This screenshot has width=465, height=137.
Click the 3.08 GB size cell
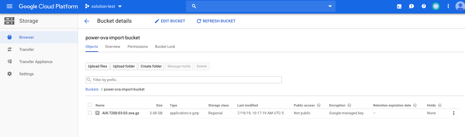tap(156, 113)
